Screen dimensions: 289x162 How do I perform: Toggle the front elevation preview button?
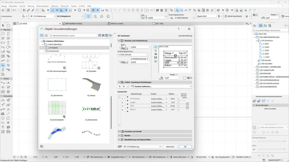pos(156,50)
